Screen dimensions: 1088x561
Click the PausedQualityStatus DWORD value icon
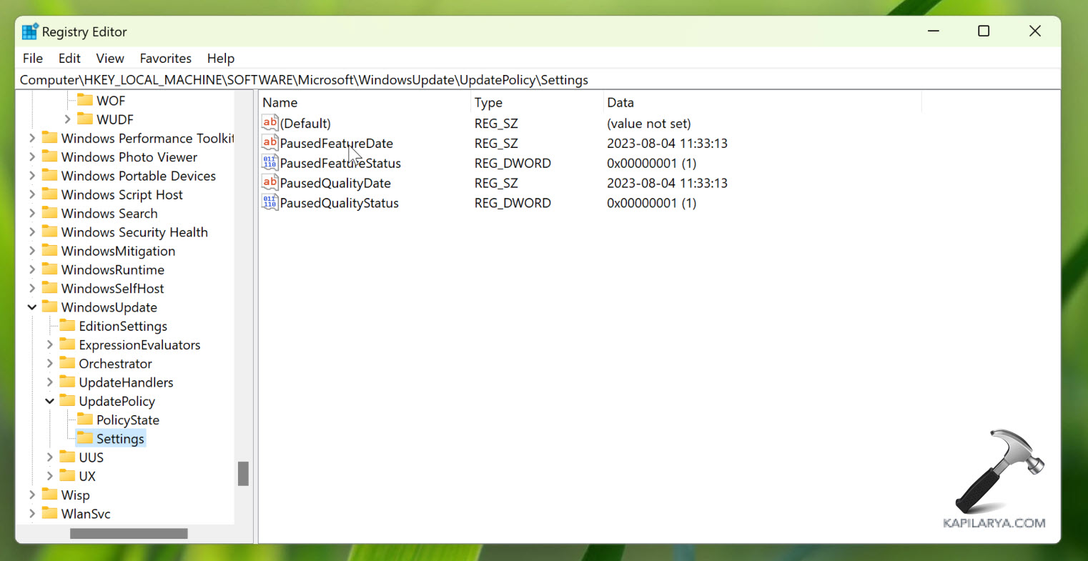(269, 203)
